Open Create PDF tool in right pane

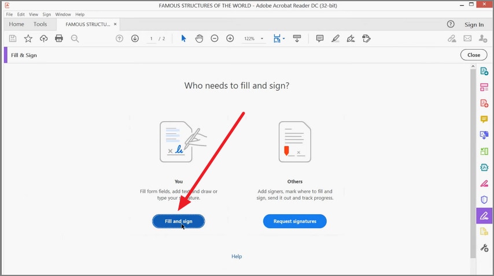(x=484, y=103)
